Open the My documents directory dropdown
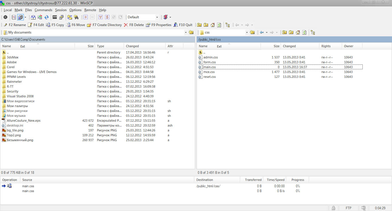Screen dimensions: 392x211 186,32
